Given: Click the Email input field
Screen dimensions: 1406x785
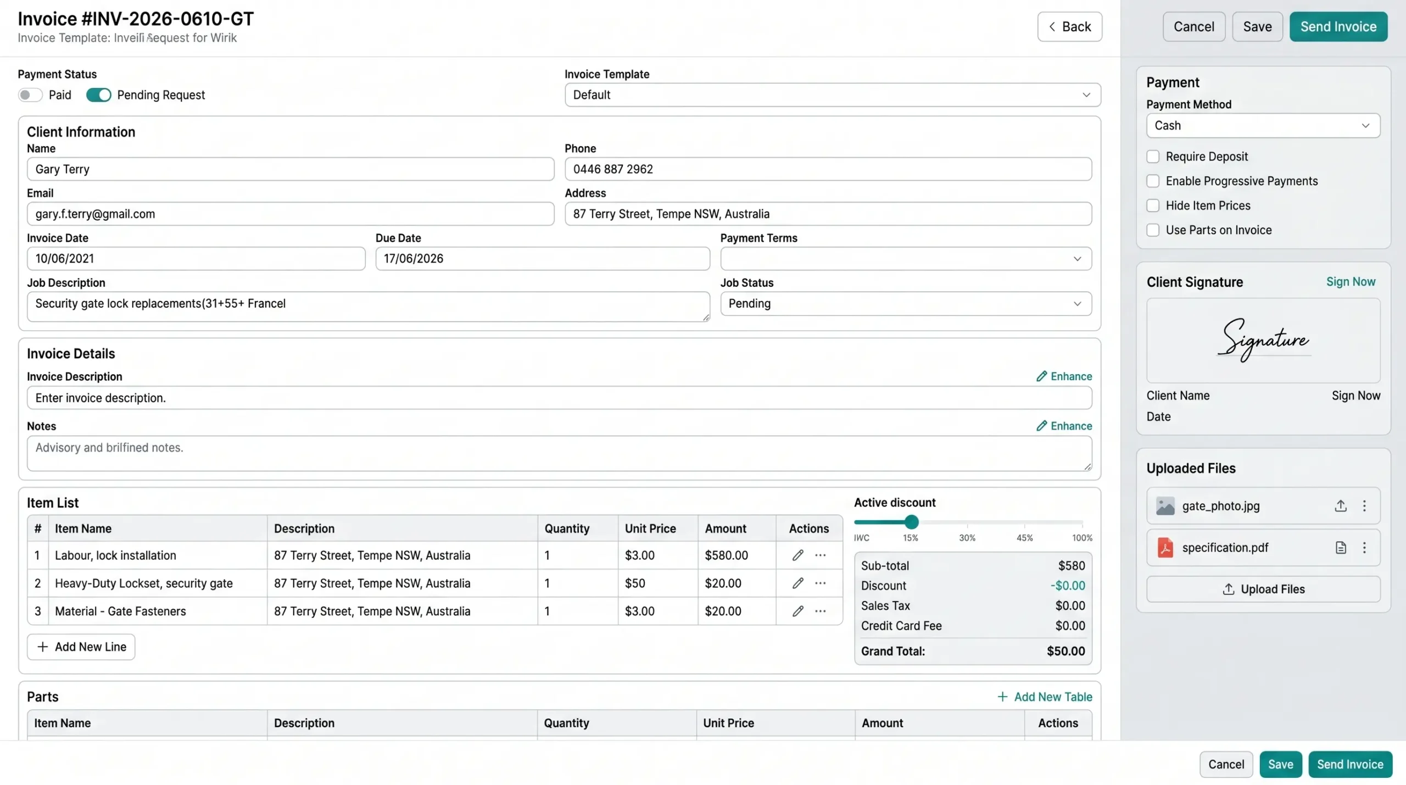Looking at the screenshot, I should [291, 214].
